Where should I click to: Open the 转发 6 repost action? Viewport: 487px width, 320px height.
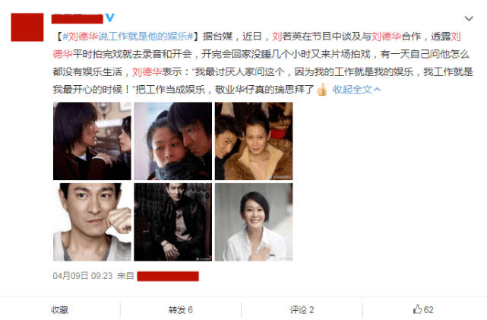(181, 310)
